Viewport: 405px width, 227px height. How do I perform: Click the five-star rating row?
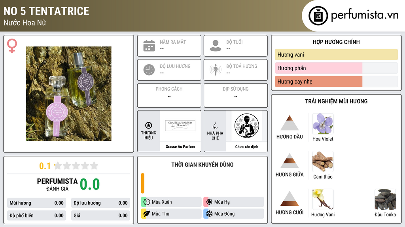coord(76,166)
